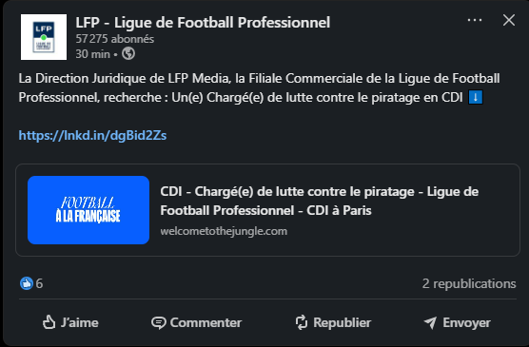Open the lnkd.in/dgBid2Zs link
Image resolution: width=529 pixels, height=347 pixels.
92,135
